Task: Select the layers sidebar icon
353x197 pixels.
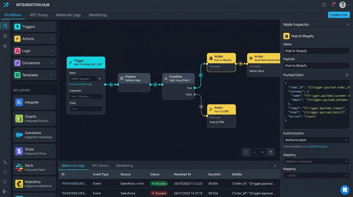Action: coord(5,36)
